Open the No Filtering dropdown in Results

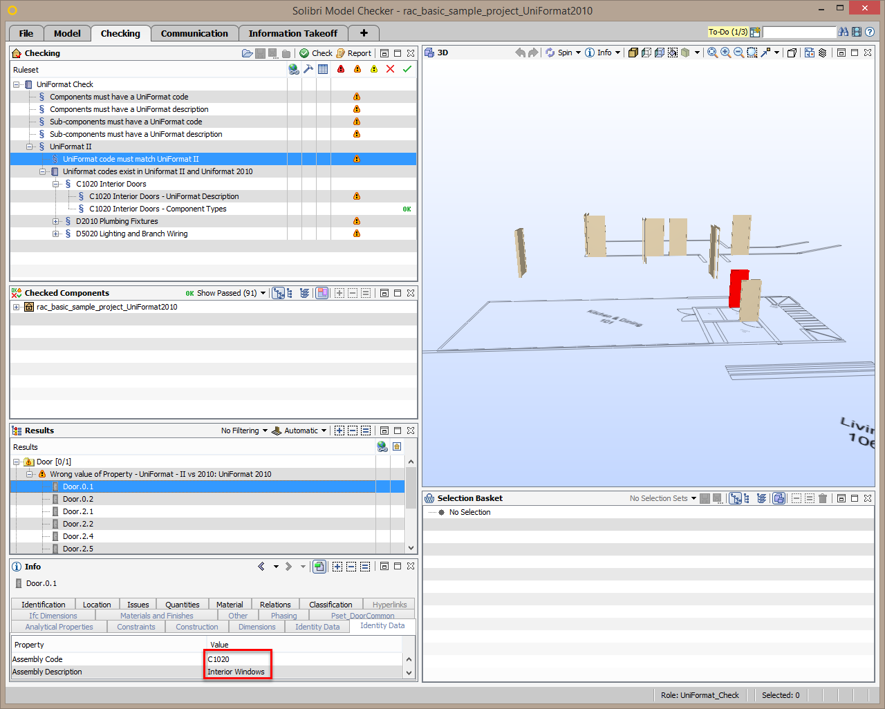pyautogui.click(x=244, y=431)
